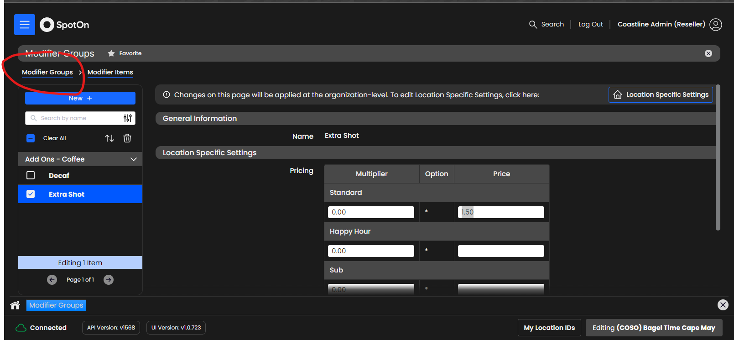734x340 pixels.
Task: Toggle the Clear All checkbox
Action: (x=31, y=138)
